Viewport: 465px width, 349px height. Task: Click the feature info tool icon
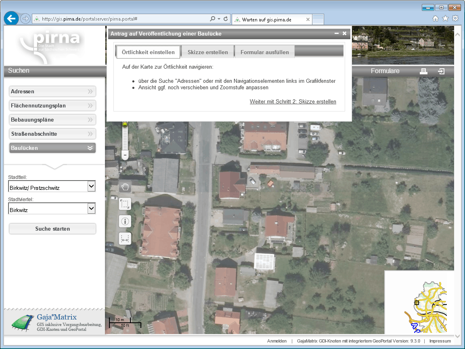click(125, 221)
